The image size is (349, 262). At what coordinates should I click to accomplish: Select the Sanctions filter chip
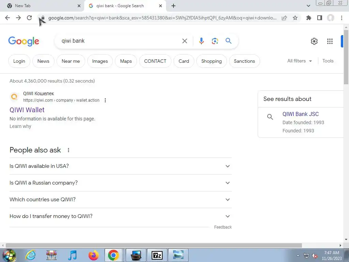click(244, 61)
